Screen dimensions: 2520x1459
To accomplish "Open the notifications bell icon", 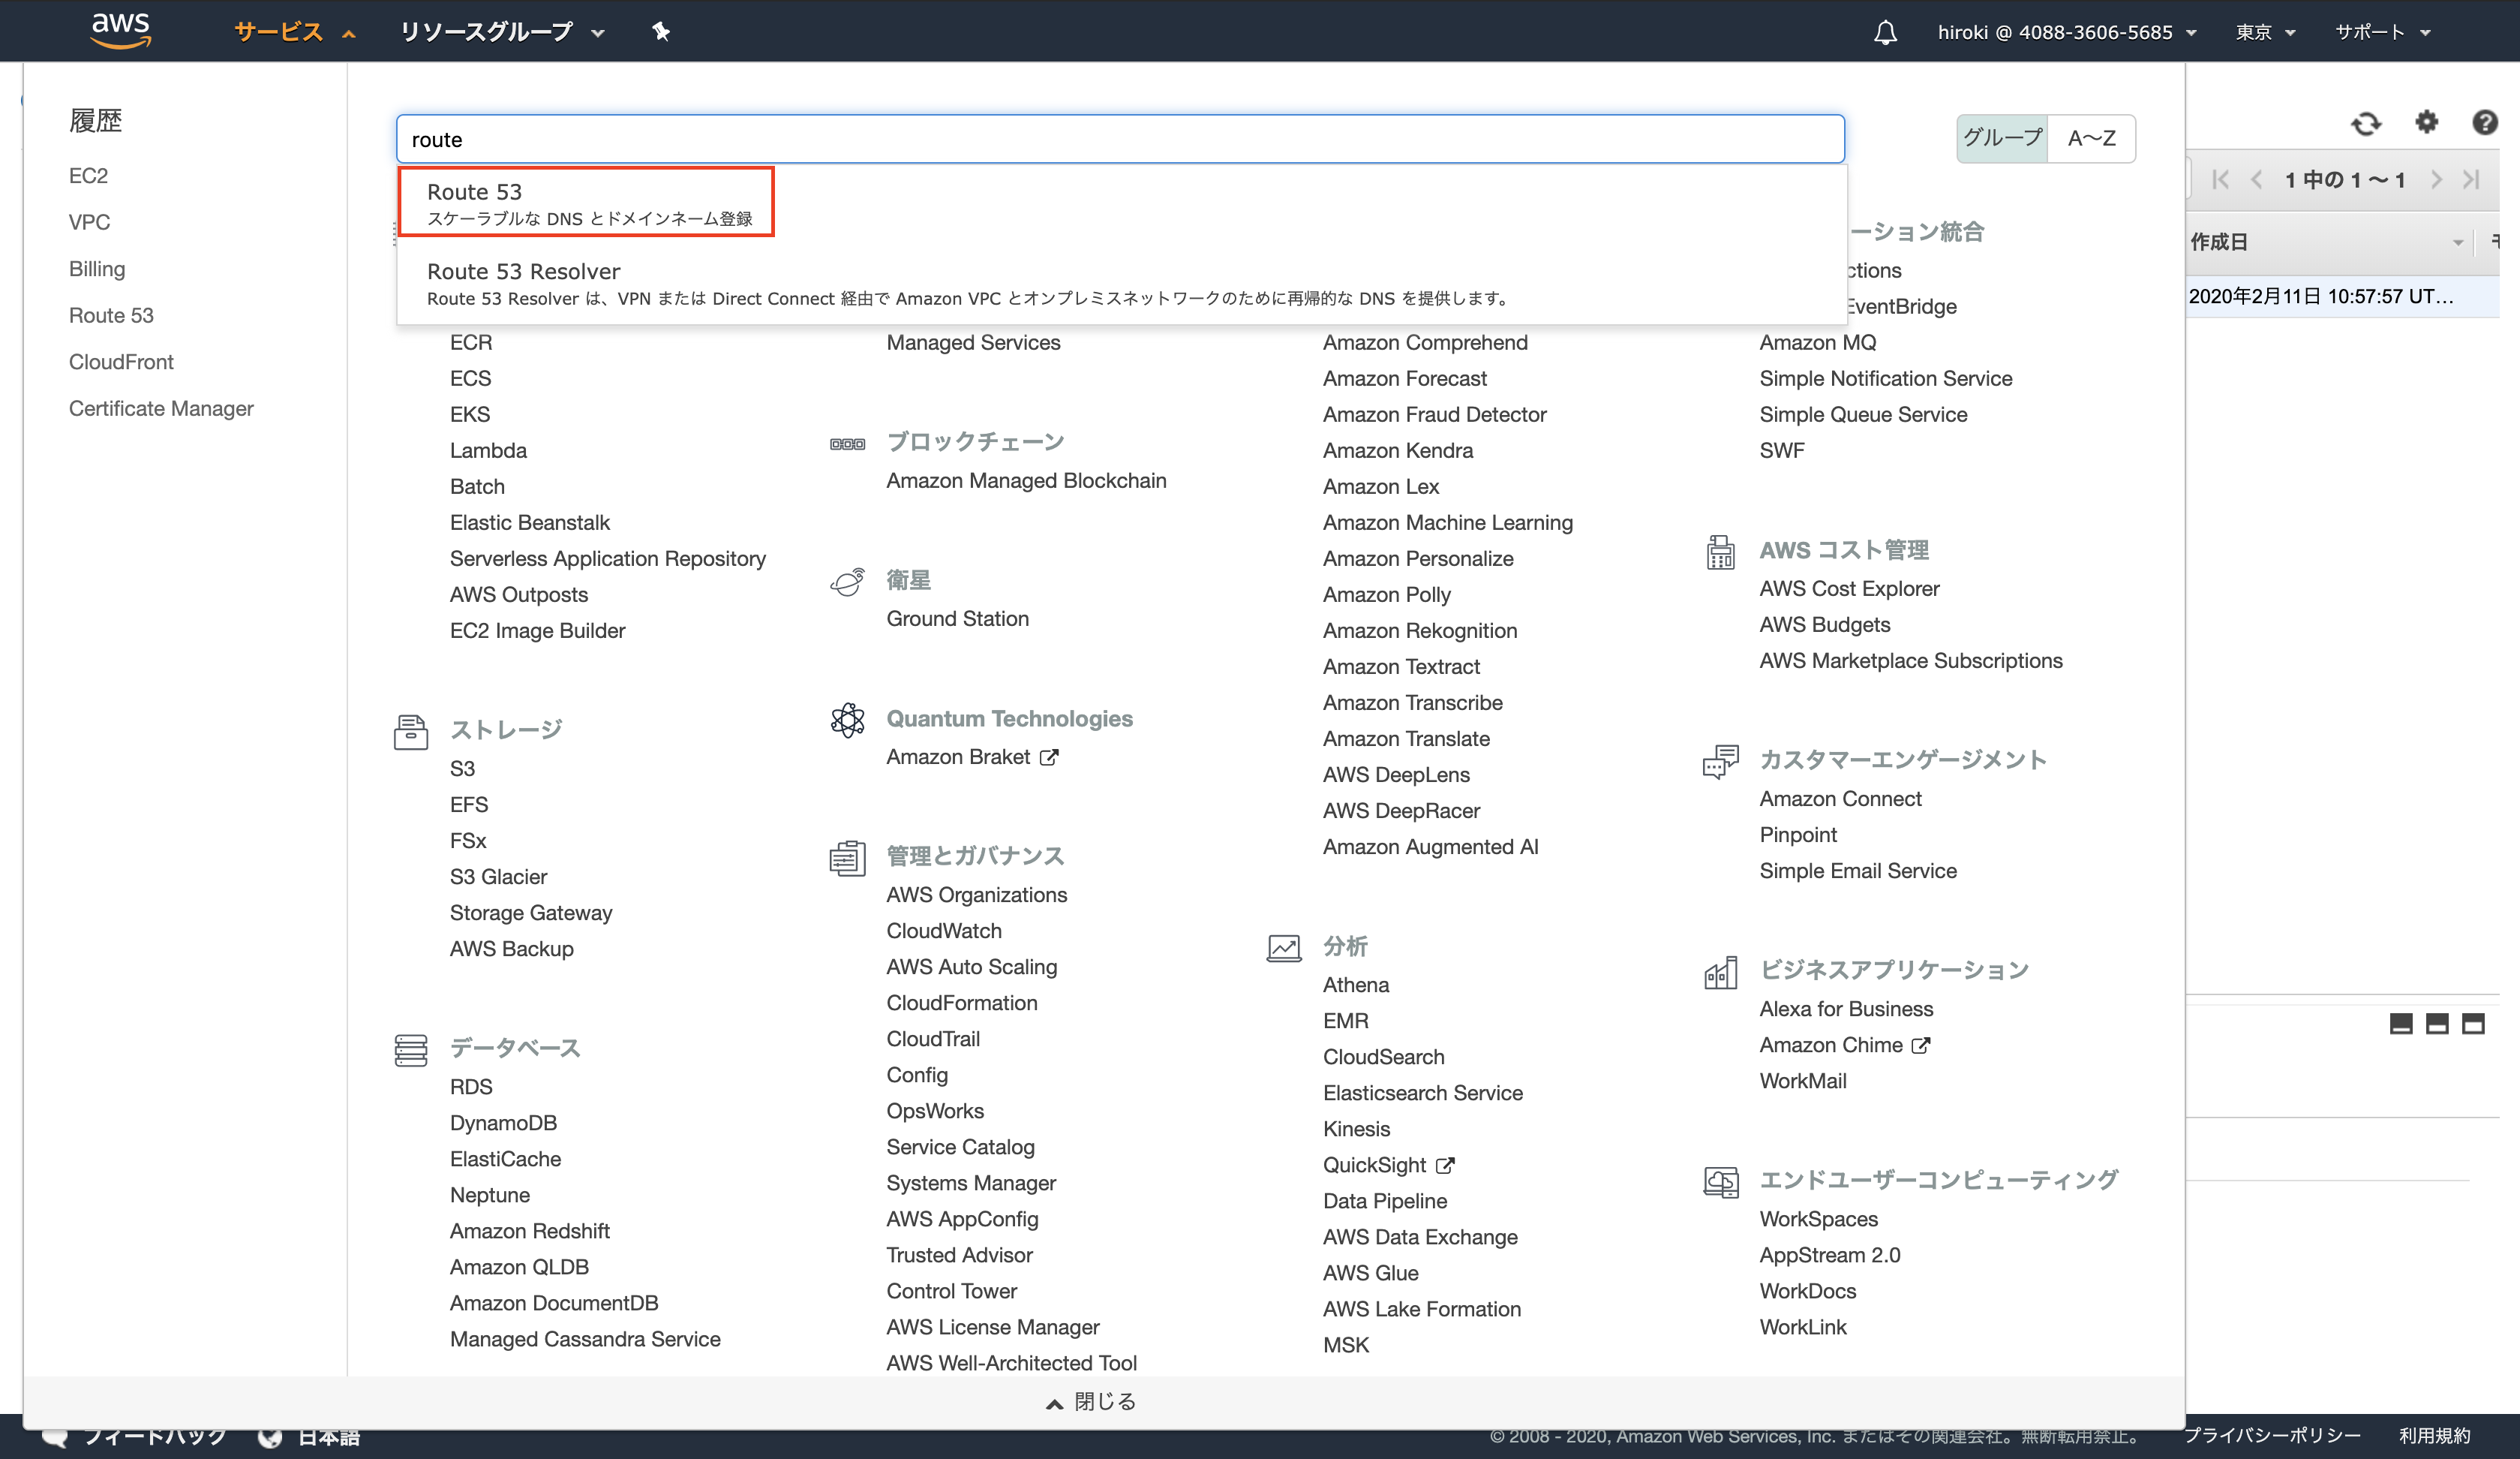I will pyautogui.click(x=1884, y=32).
